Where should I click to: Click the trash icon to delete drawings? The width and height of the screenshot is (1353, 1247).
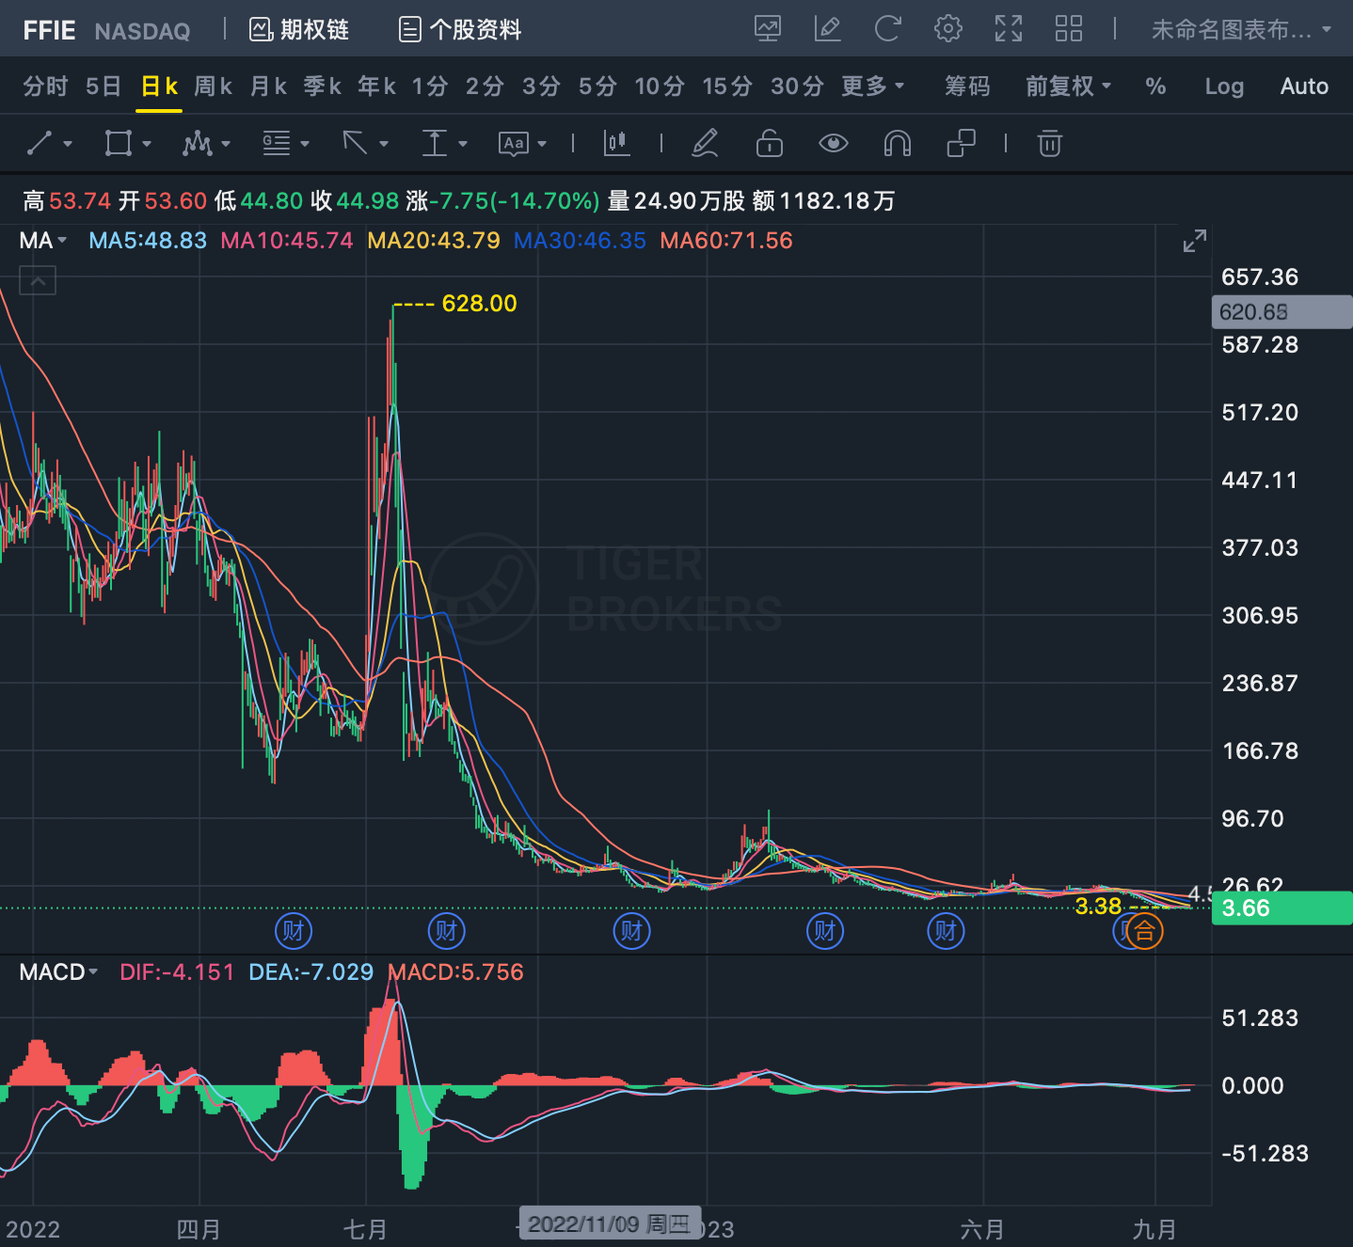coord(1050,143)
